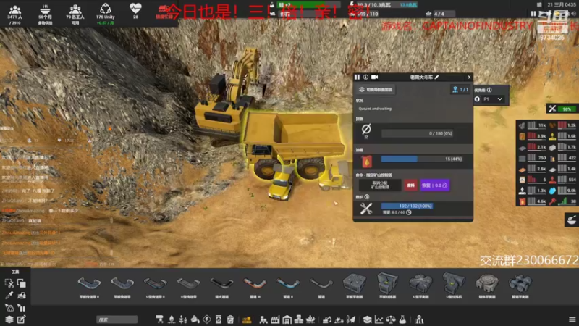The width and height of the screenshot is (579, 326).
Task: Click the food bowl panel toggle under the resource list
Action: 572,220
